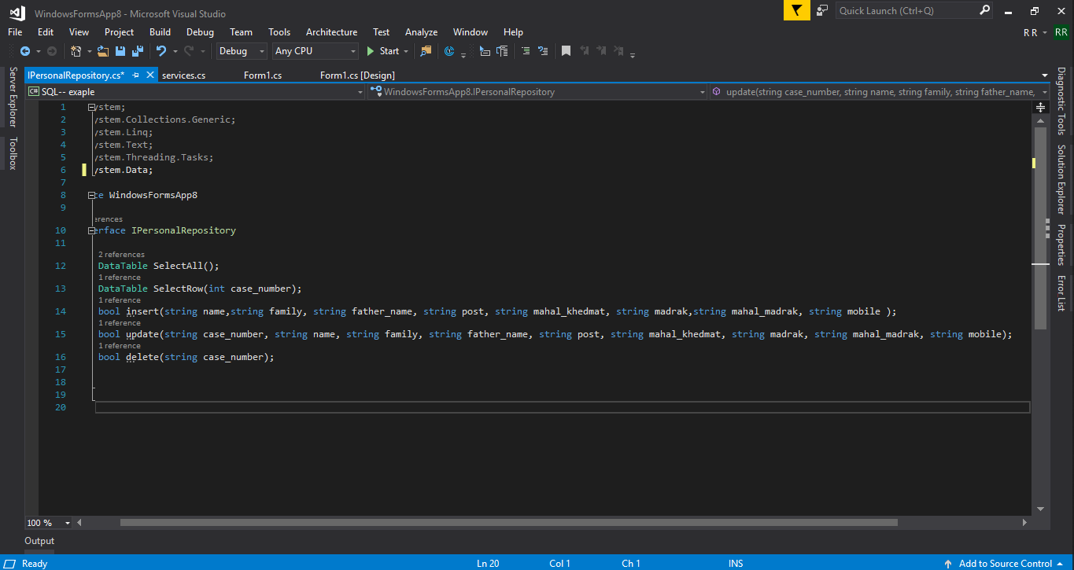Click the Toggle Bookmark icon
Viewport: 1074px width, 570px height.
[x=566, y=51]
